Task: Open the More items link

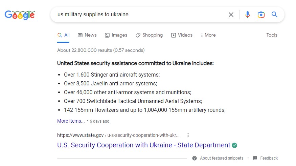Action: [71, 121]
